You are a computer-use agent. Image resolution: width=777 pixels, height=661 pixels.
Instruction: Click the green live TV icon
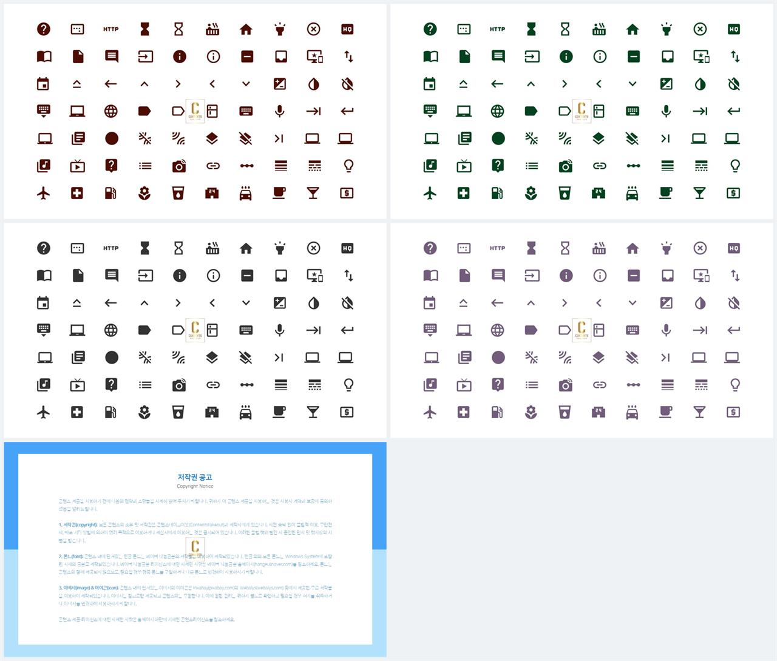tap(464, 166)
